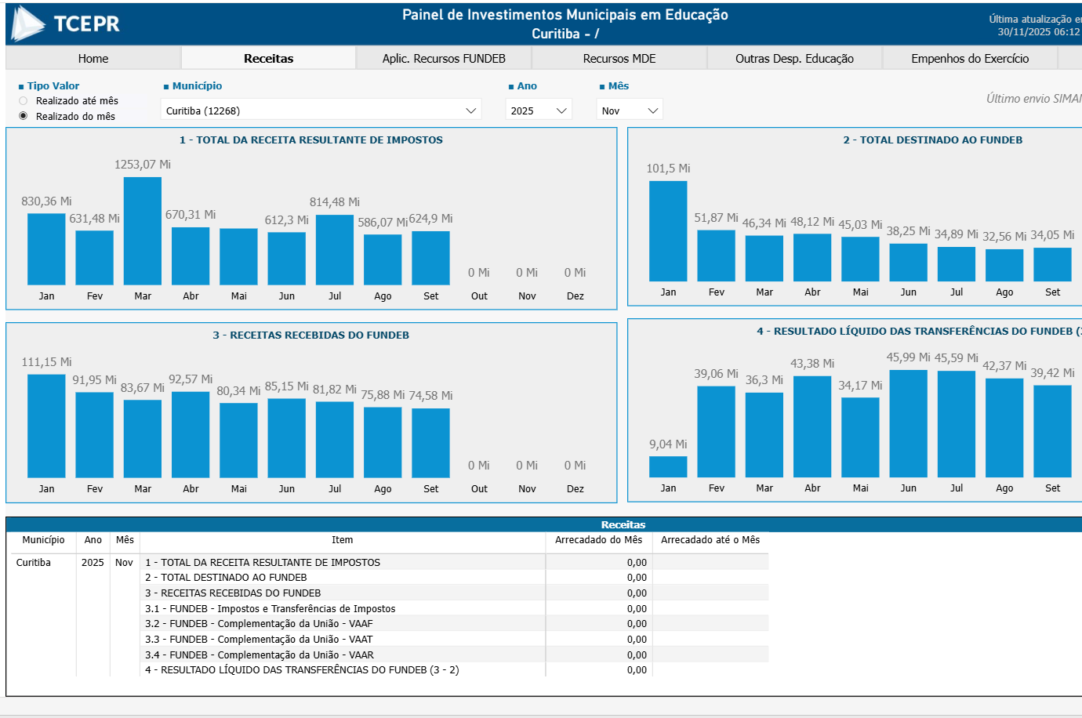The image size is (1082, 718).
Task: Open the Recursos MDE tab
Action: pyautogui.click(x=619, y=59)
